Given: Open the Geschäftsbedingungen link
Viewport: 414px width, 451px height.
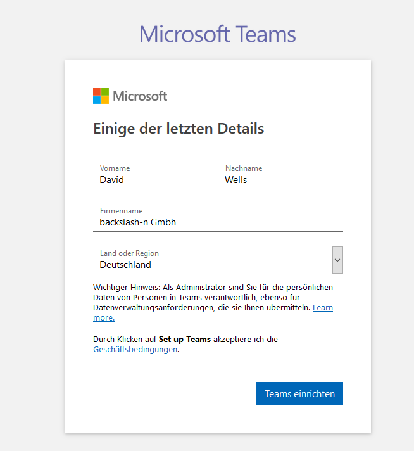Looking at the screenshot, I should click(135, 349).
